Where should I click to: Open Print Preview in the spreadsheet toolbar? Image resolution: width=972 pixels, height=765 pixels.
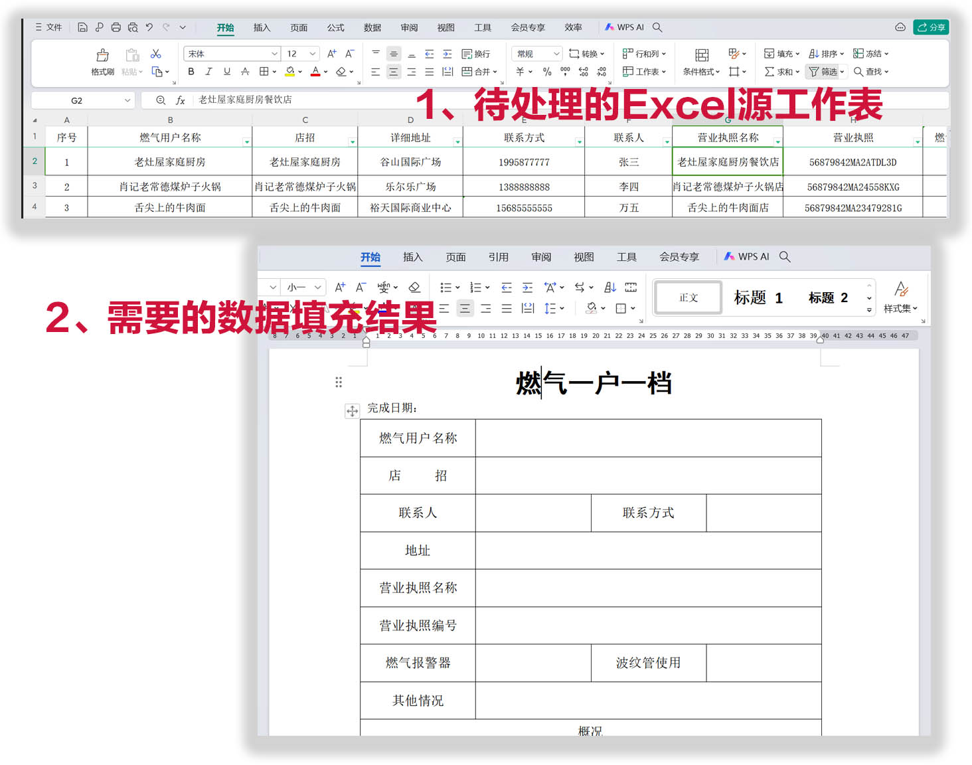coord(133,27)
